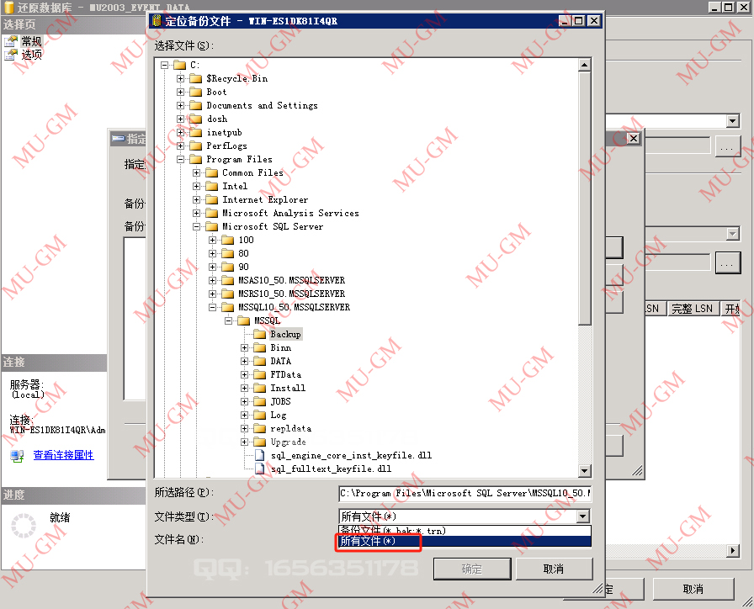Click the 确定 button
The image size is (754, 609).
472,569
